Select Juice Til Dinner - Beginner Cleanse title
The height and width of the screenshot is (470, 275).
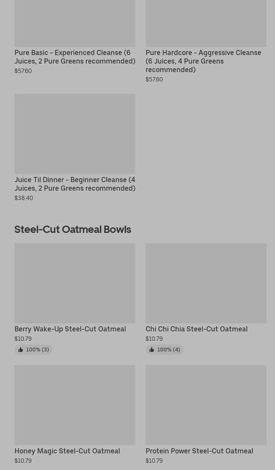tap(75, 184)
